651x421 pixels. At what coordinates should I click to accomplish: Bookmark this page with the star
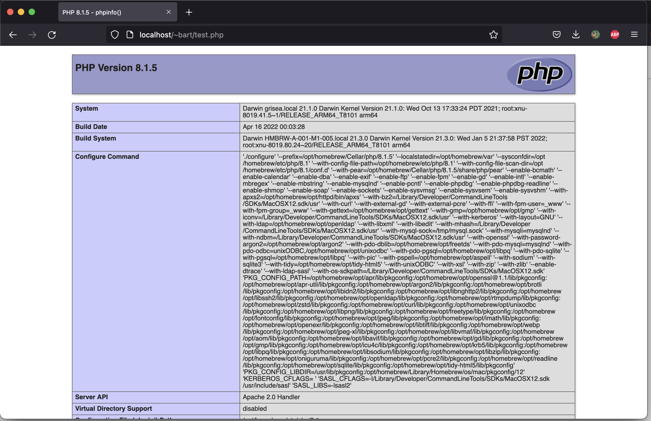pyautogui.click(x=493, y=35)
